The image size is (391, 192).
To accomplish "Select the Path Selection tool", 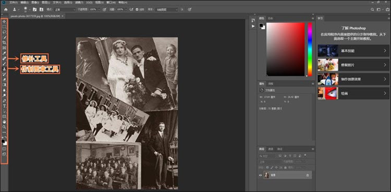I will (x=4, y=111).
